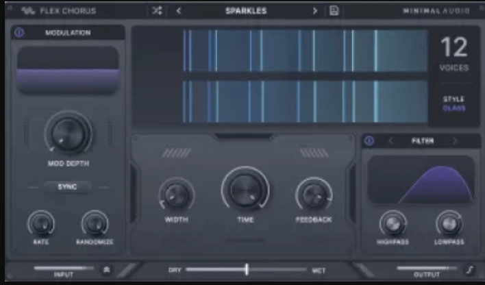Open the Sparkles preset name menu
Screen dimensions: 485x285
coord(246,11)
